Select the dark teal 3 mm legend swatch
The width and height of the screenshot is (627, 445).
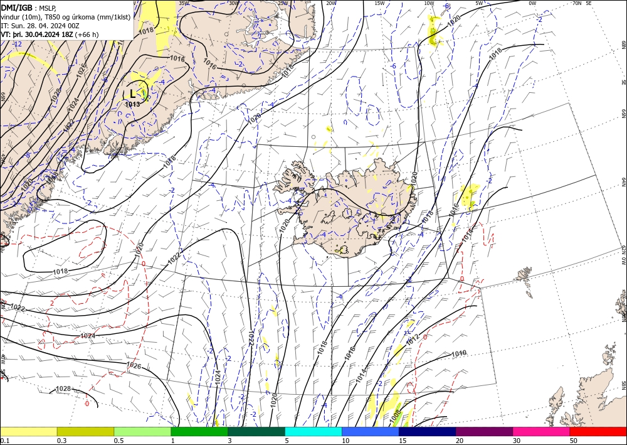[x=256, y=431]
